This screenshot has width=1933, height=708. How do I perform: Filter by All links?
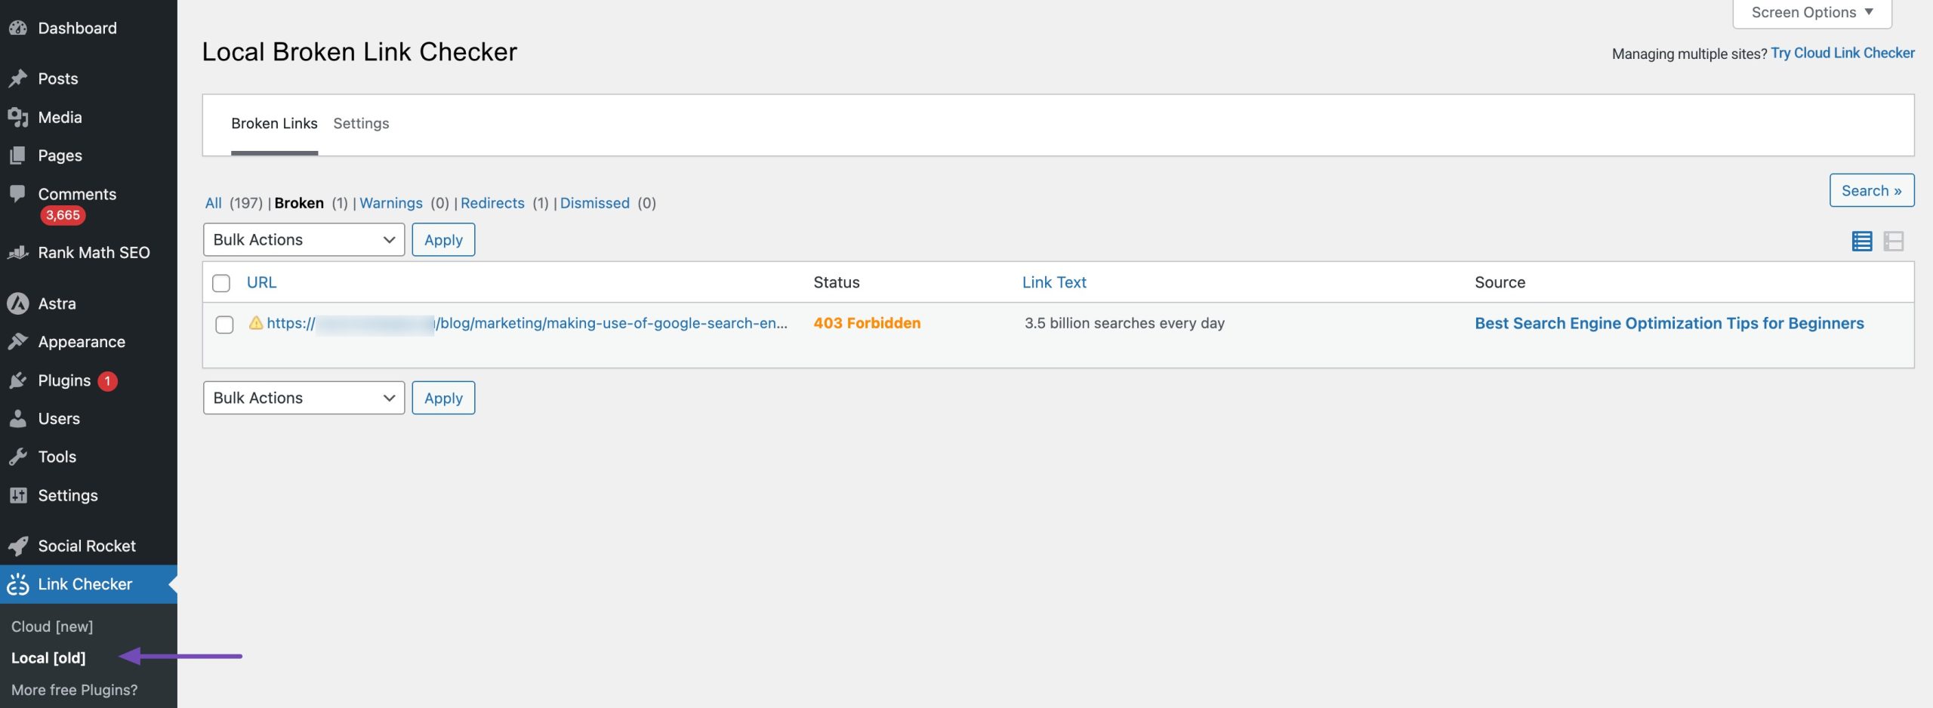pyautogui.click(x=214, y=203)
